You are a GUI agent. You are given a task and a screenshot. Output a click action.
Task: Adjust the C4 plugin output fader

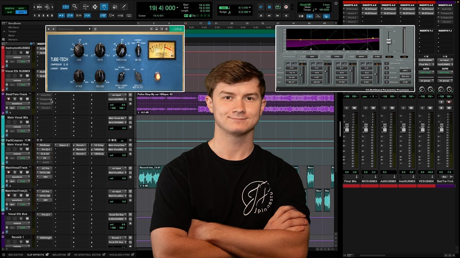[x=388, y=42]
